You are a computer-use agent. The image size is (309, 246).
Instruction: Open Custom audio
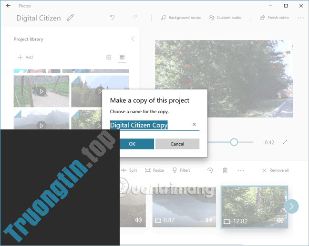[225, 18]
